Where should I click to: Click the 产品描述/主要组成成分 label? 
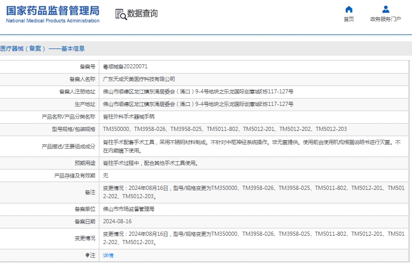point(68,147)
